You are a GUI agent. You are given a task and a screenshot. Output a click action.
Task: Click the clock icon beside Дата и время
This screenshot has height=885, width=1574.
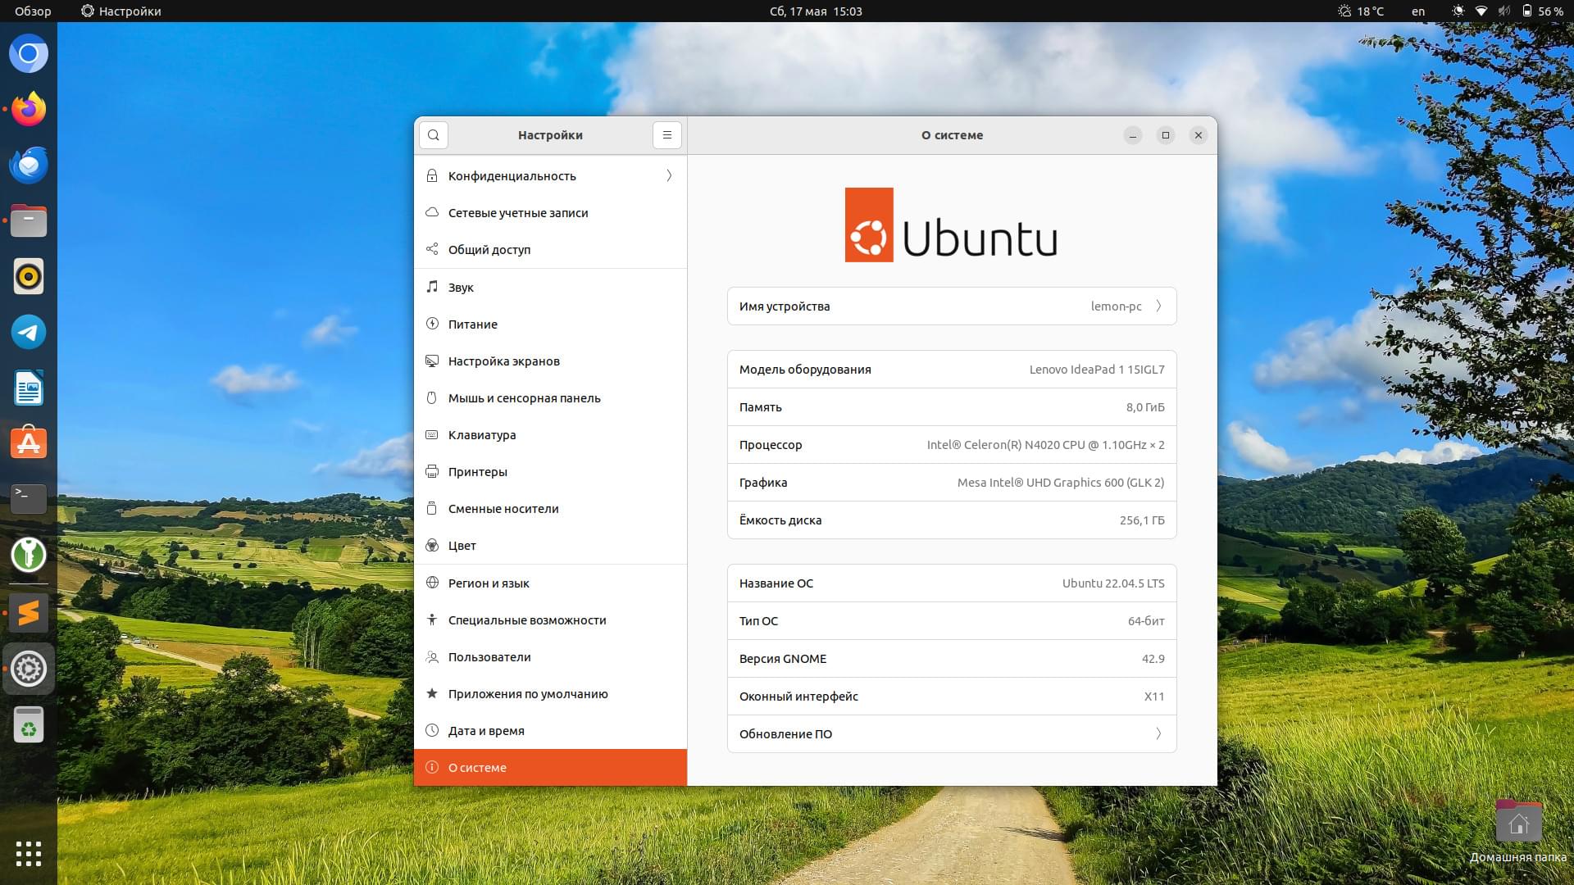pyautogui.click(x=432, y=730)
